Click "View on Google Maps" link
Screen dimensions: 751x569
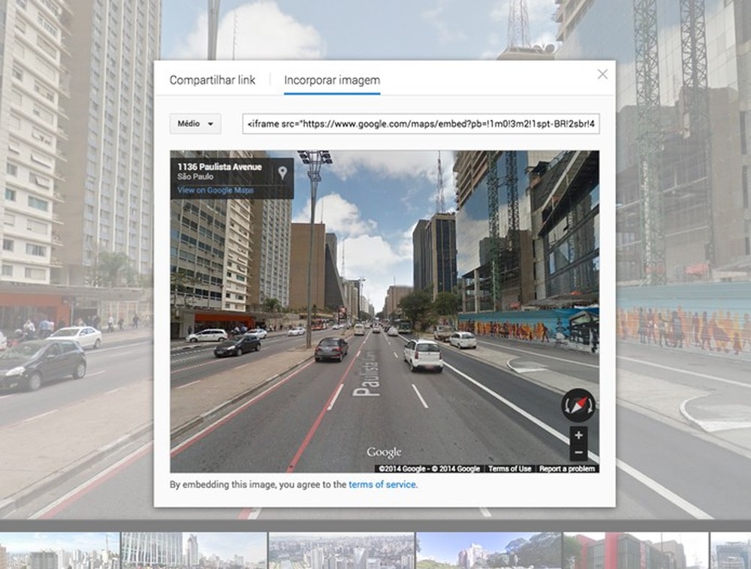216,189
